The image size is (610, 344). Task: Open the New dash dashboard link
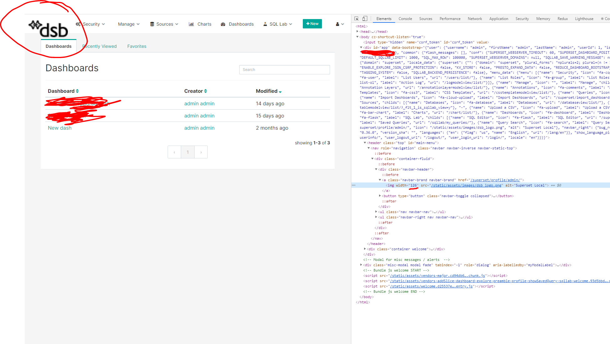click(59, 128)
